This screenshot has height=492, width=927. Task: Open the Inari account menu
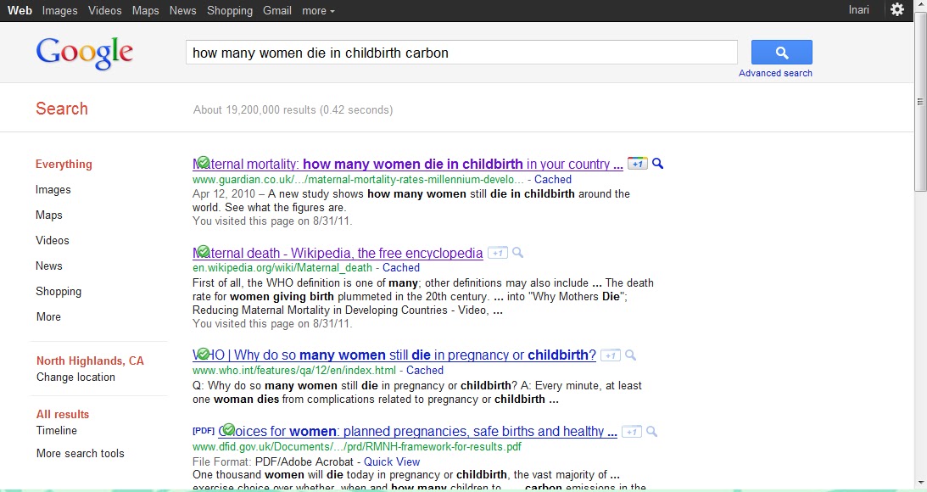click(858, 10)
